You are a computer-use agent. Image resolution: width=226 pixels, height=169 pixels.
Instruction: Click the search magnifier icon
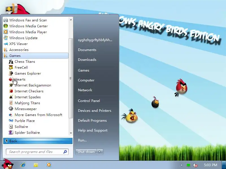[x=65, y=152]
